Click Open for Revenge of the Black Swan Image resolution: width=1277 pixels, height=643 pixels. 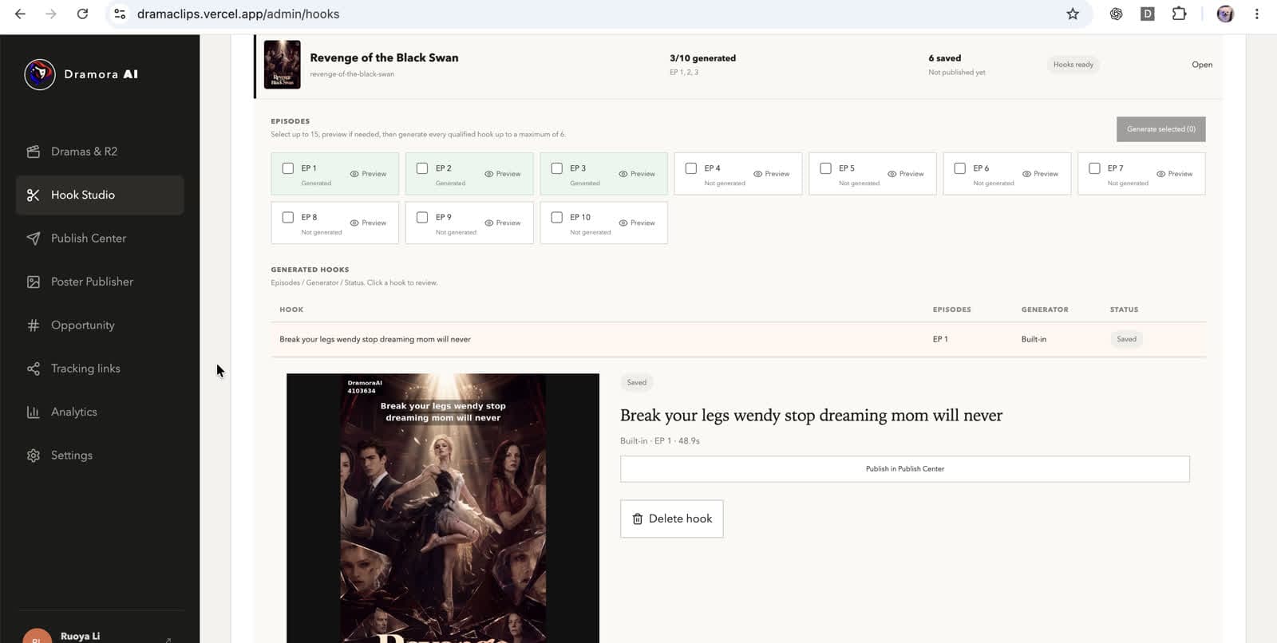[x=1202, y=65]
